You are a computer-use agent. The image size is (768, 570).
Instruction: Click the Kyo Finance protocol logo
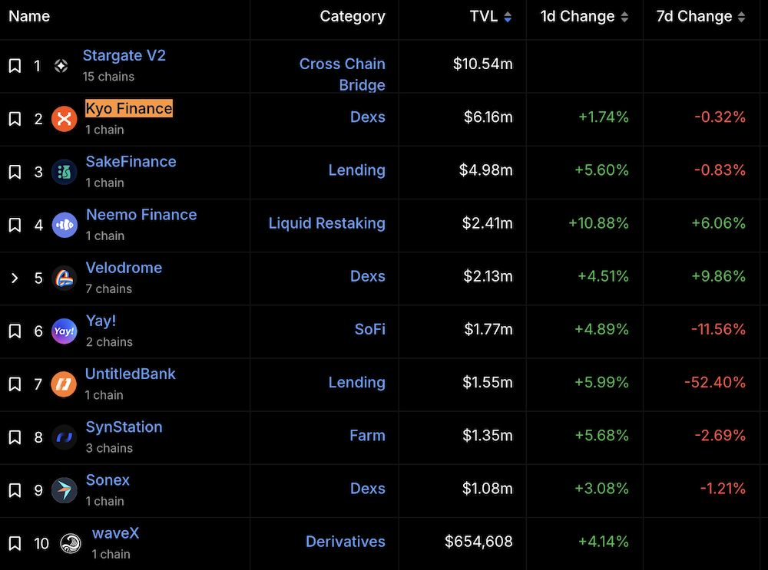click(65, 119)
